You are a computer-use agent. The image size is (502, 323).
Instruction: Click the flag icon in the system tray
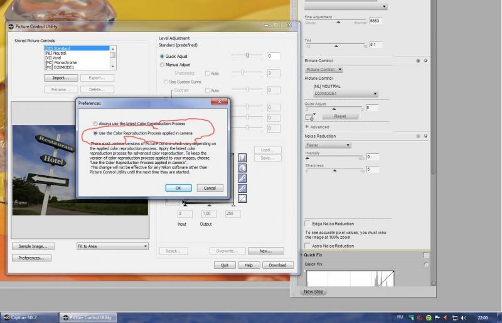click(x=437, y=317)
